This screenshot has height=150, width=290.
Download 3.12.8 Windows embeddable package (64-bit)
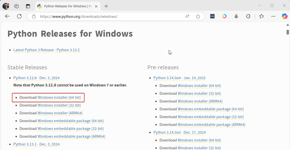pos(71,121)
